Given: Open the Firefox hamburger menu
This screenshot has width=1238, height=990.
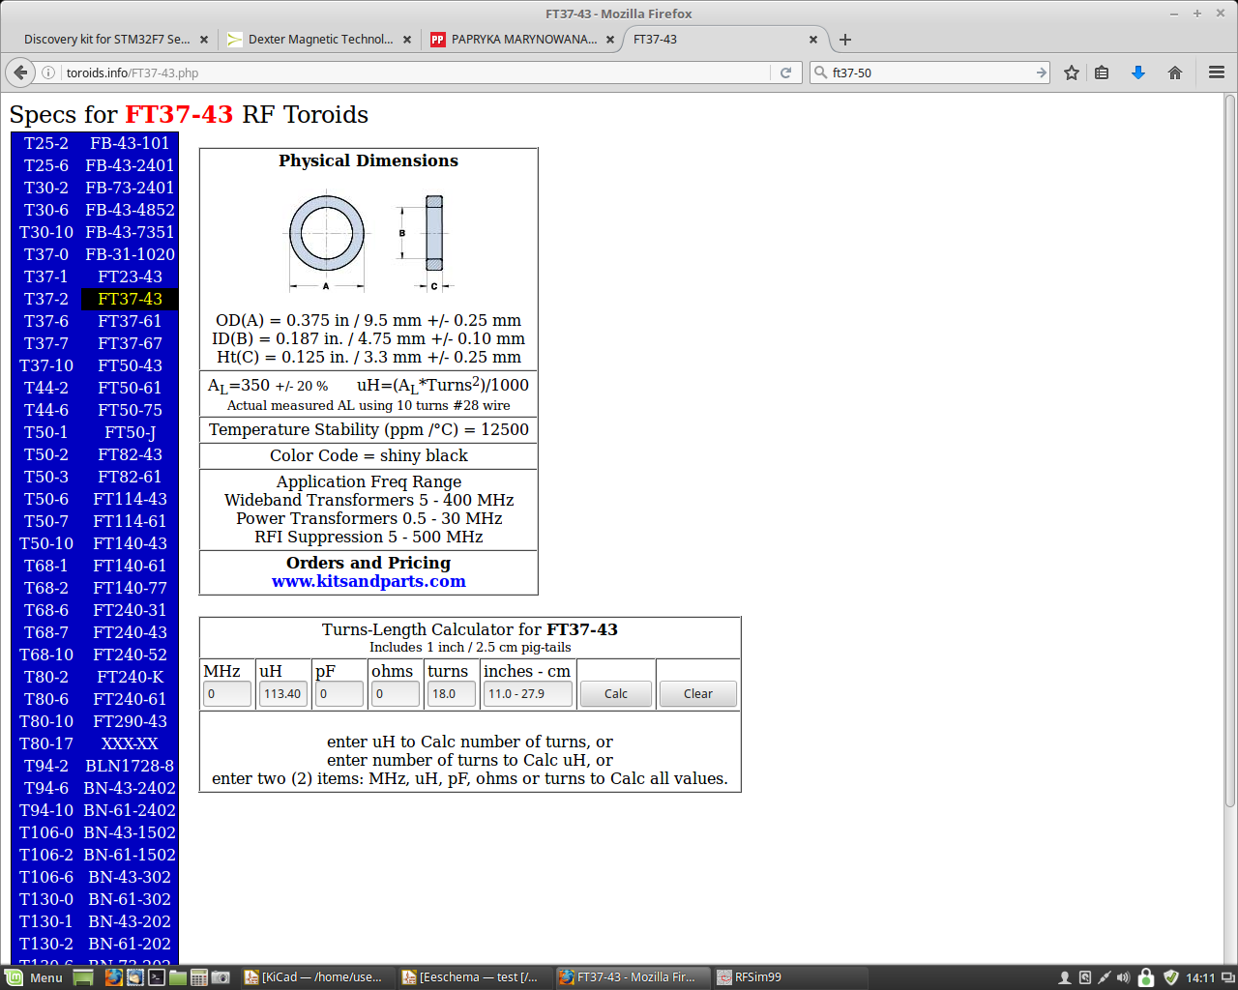Looking at the screenshot, I should click(1217, 73).
